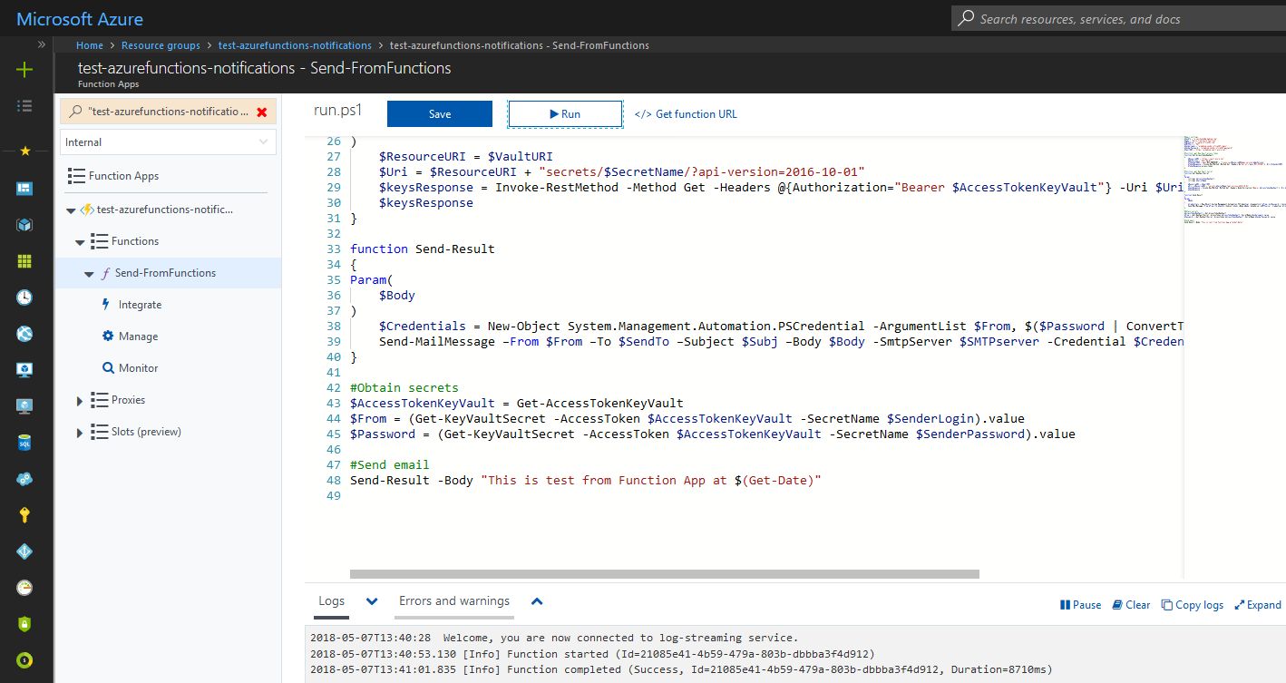
Task: Click the 'Function started' log entry
Action: point(593,654)
